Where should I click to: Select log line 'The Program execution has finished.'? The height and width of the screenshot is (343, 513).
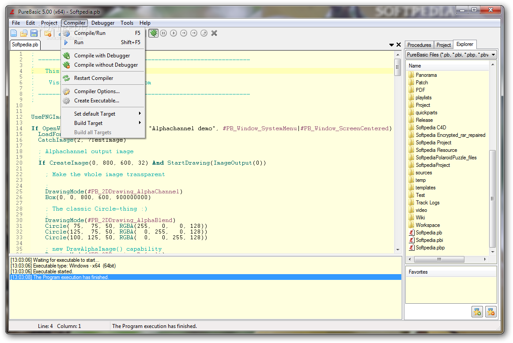pyautogui.click(x=205, y=277)
